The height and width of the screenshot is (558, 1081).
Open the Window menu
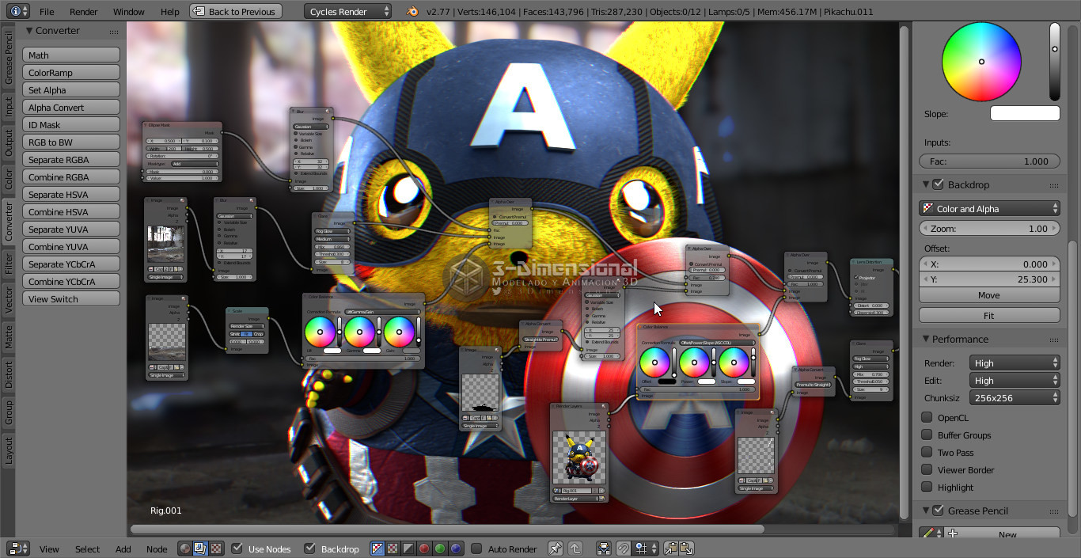pyautogui.click(x=128, y=11)
